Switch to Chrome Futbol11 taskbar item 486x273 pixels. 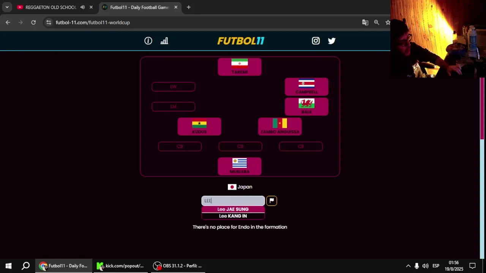[63, 266]
